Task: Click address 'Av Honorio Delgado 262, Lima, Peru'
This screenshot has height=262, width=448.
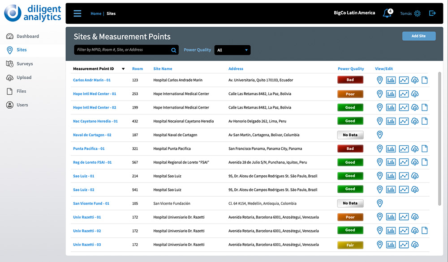Action: [x=257, y=121]
